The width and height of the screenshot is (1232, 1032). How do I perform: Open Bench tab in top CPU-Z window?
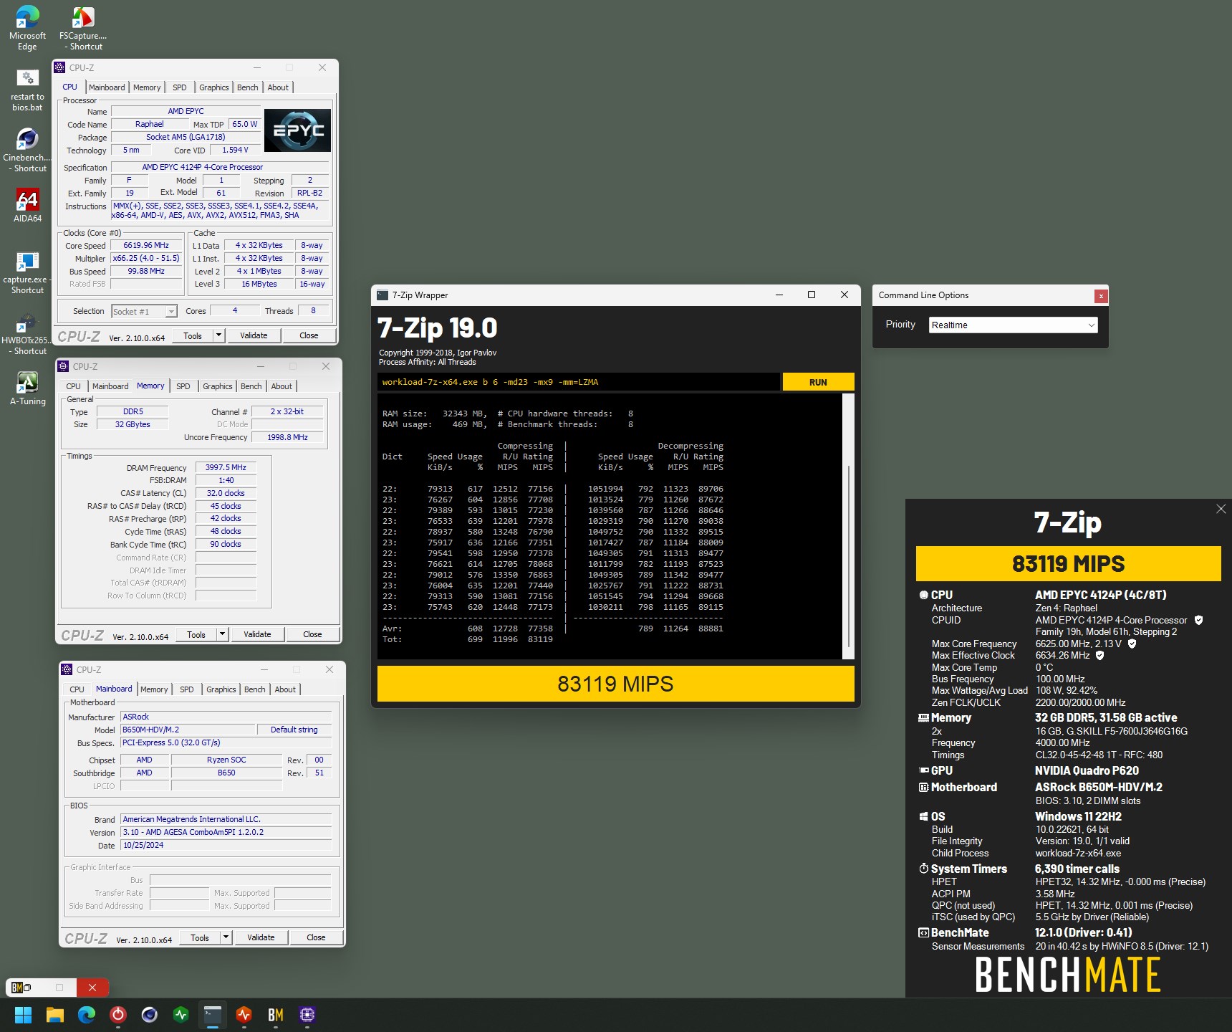coord(247,87)
